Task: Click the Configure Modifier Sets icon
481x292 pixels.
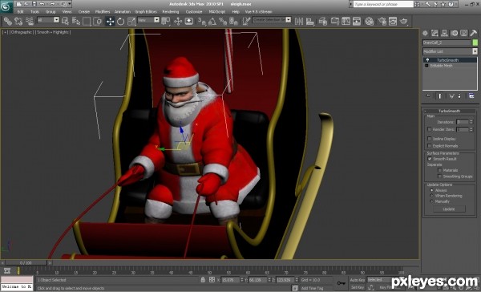Action: click(x=471, y=95)
